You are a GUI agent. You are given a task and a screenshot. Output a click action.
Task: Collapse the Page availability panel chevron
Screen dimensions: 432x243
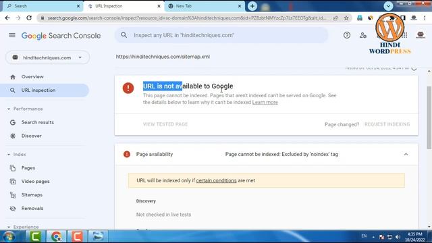[x=406, y=155]
